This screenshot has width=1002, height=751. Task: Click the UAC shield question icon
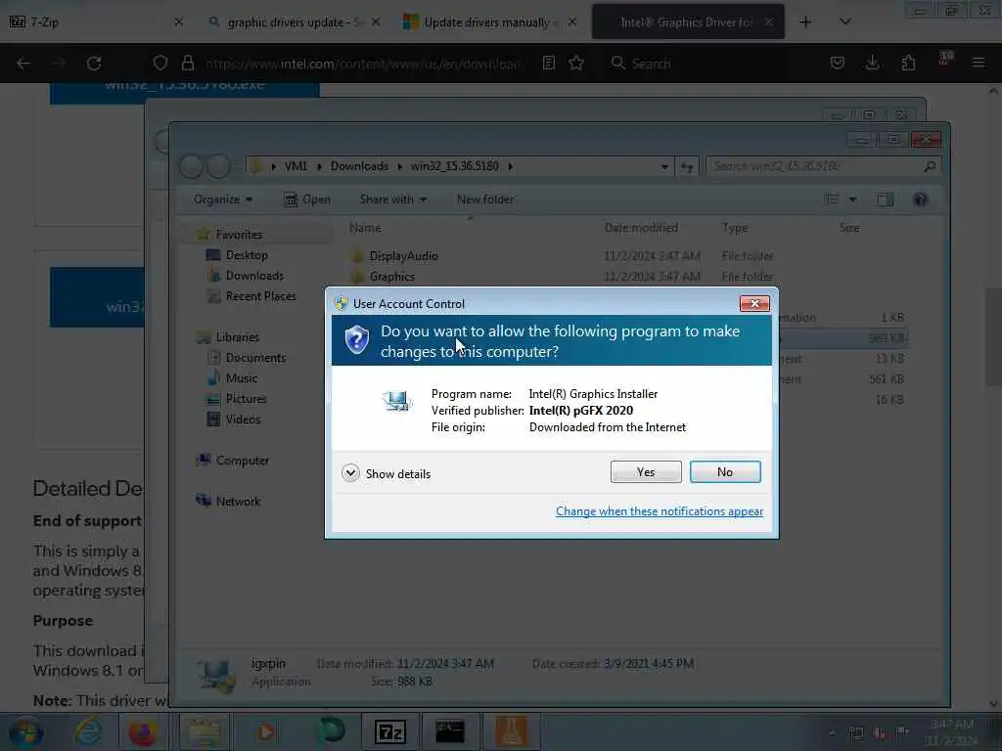[x=356, y=339]
